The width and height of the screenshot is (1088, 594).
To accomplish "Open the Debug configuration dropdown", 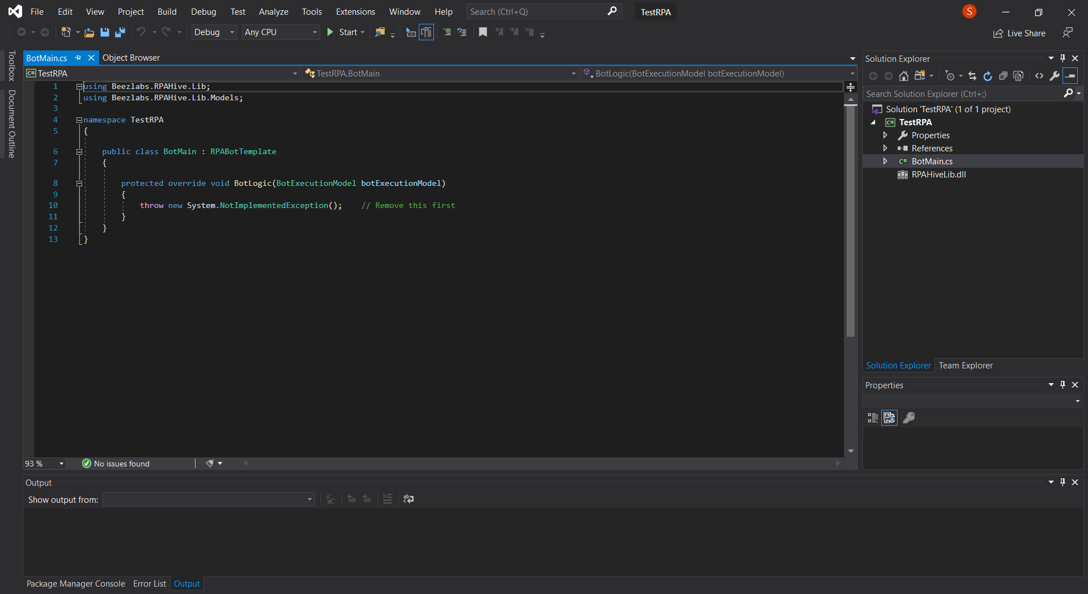I will [214, 32].
